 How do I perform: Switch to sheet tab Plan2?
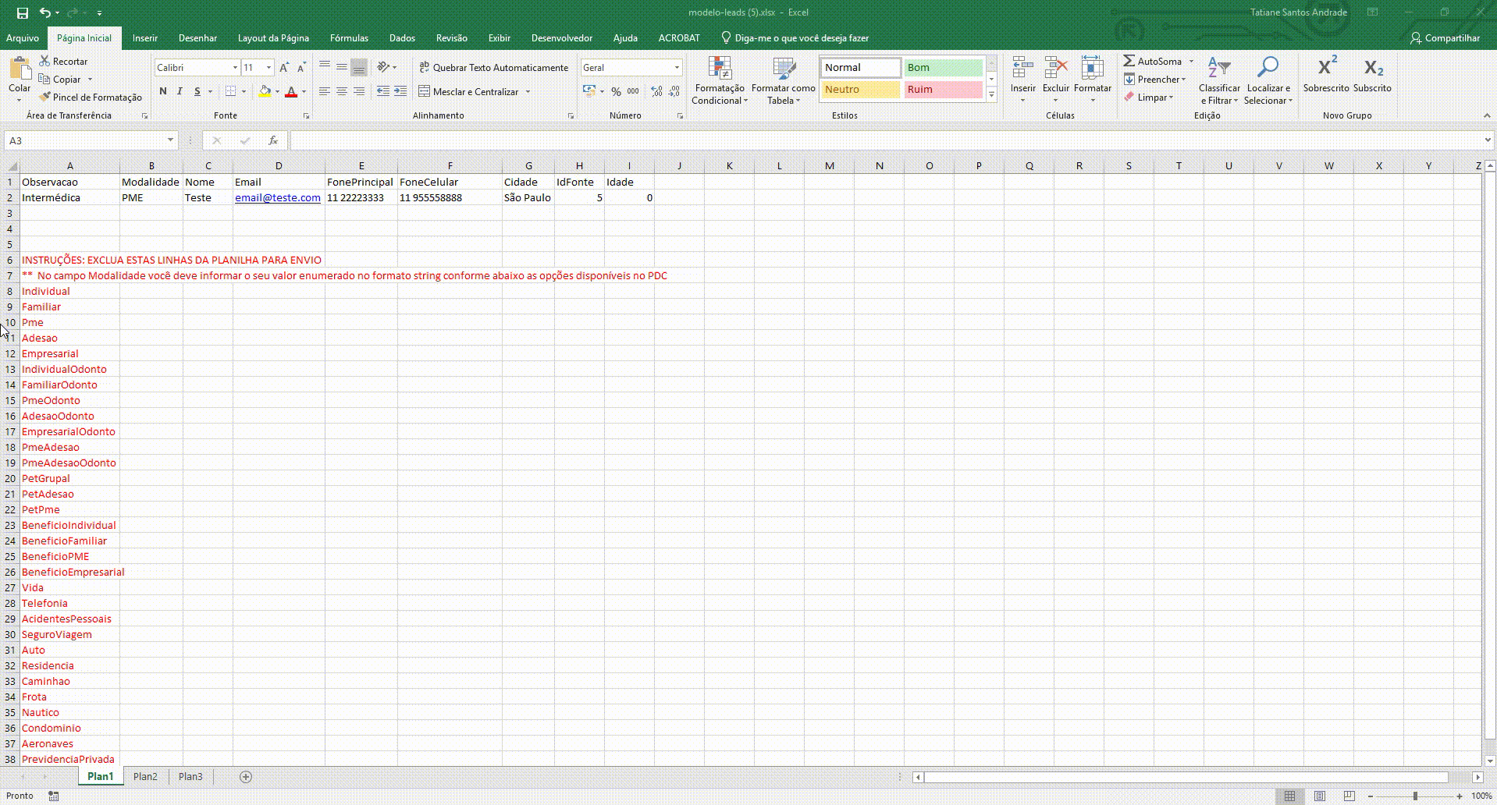point(145,776)
